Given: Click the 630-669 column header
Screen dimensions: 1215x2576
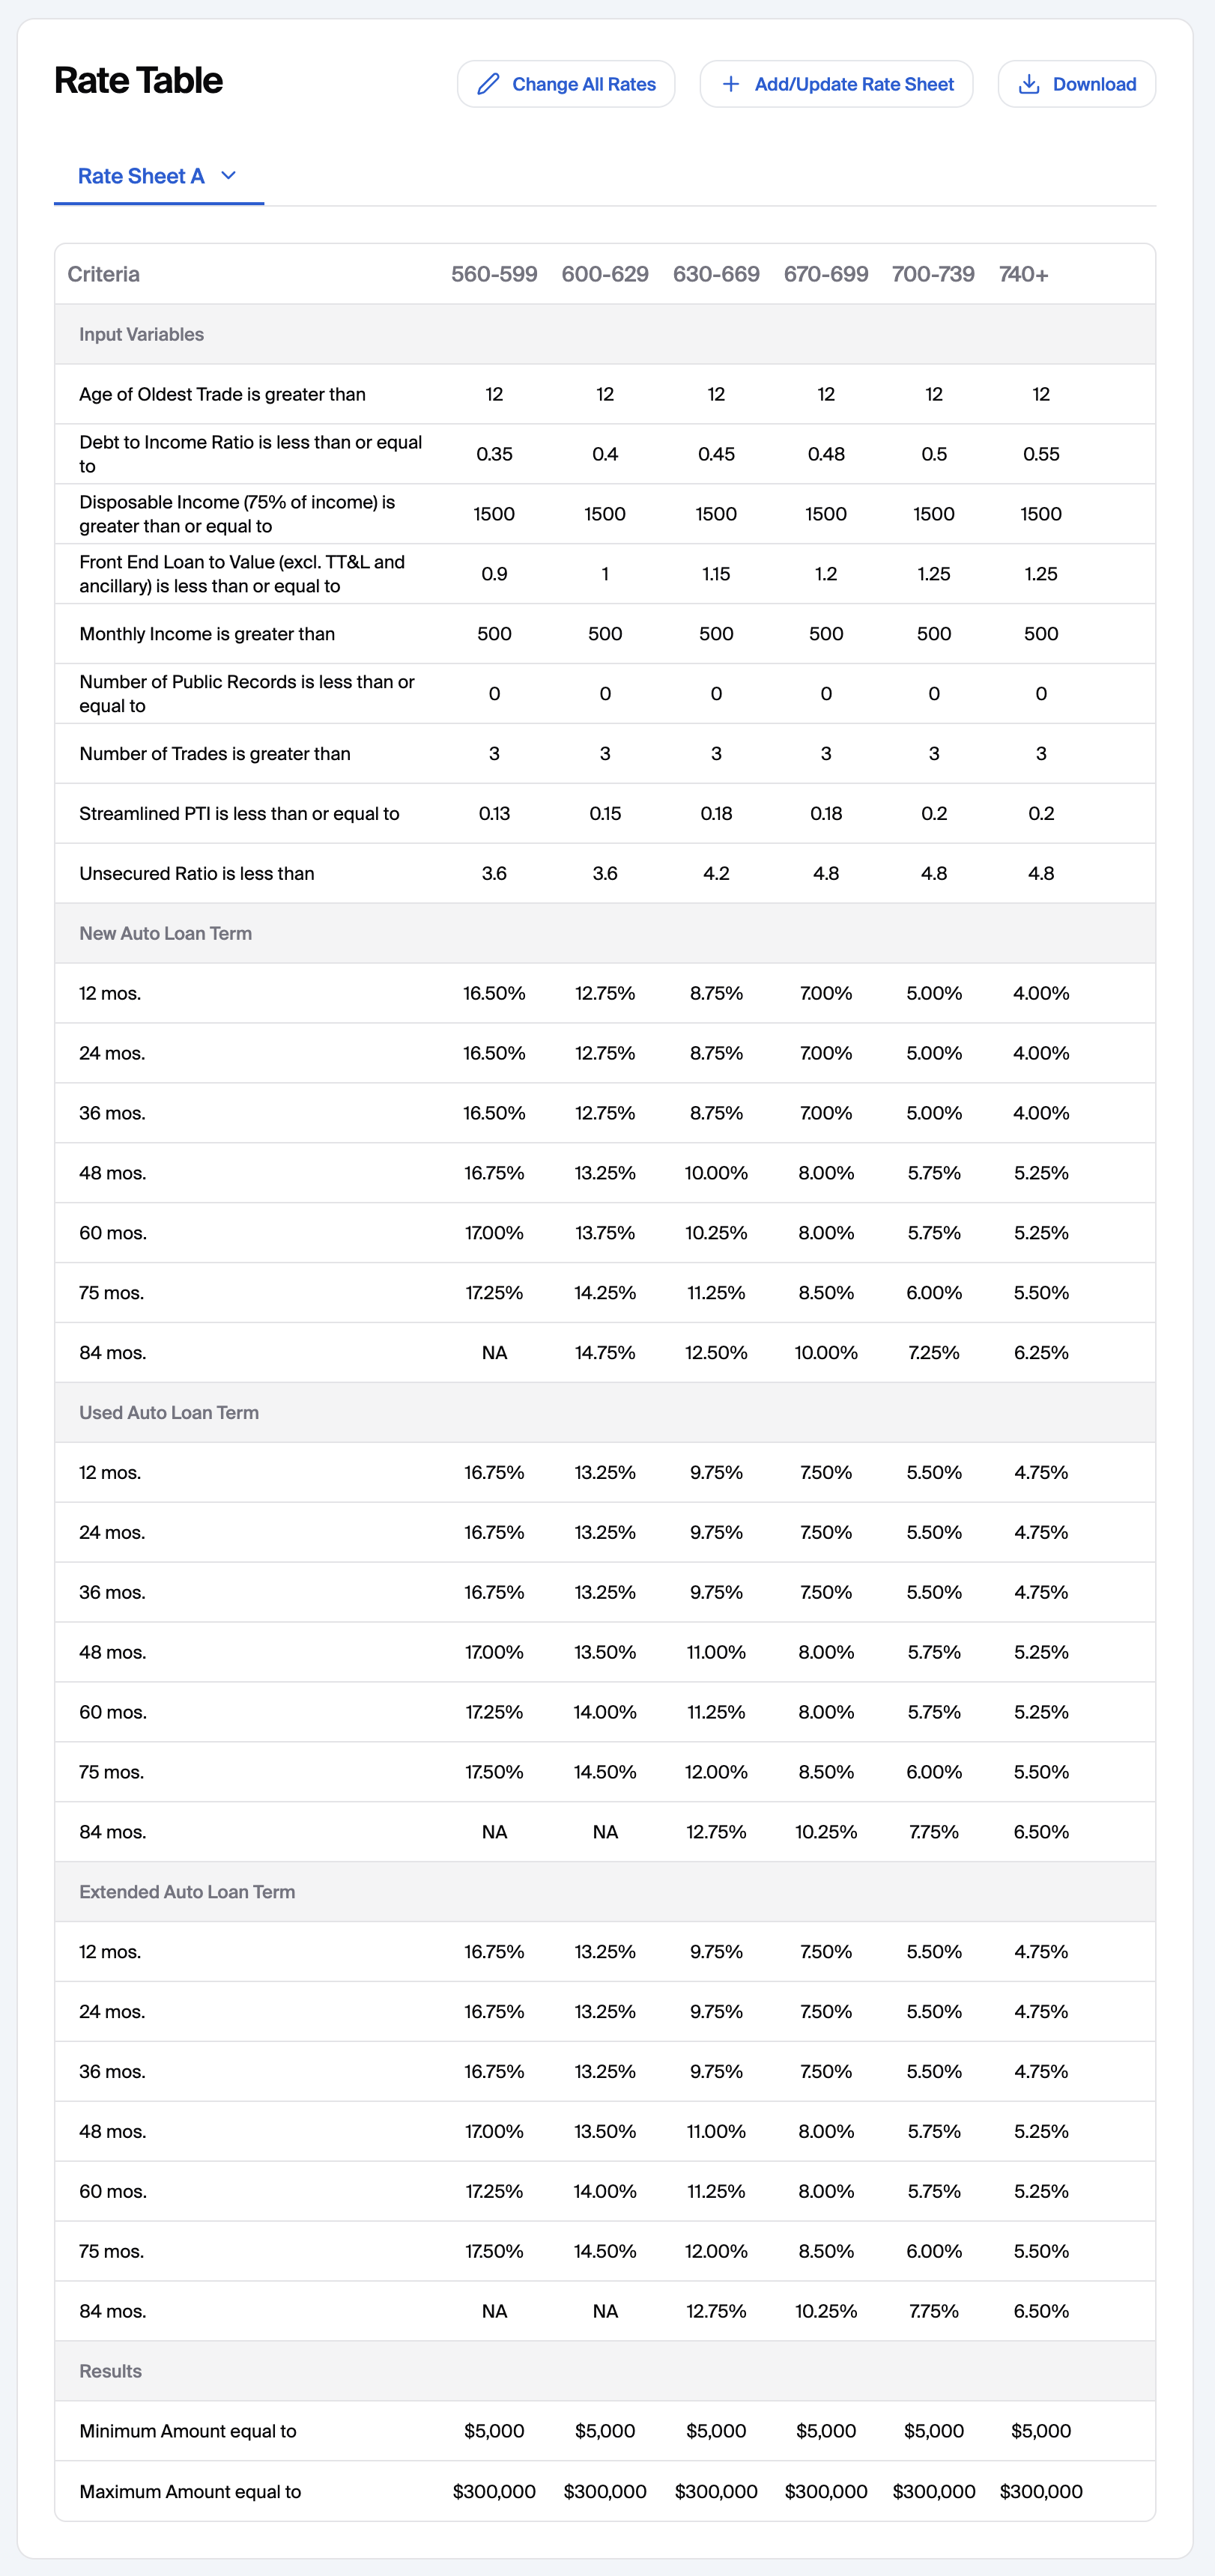Looking at the screenshot, I should click(x=716, y=274).
